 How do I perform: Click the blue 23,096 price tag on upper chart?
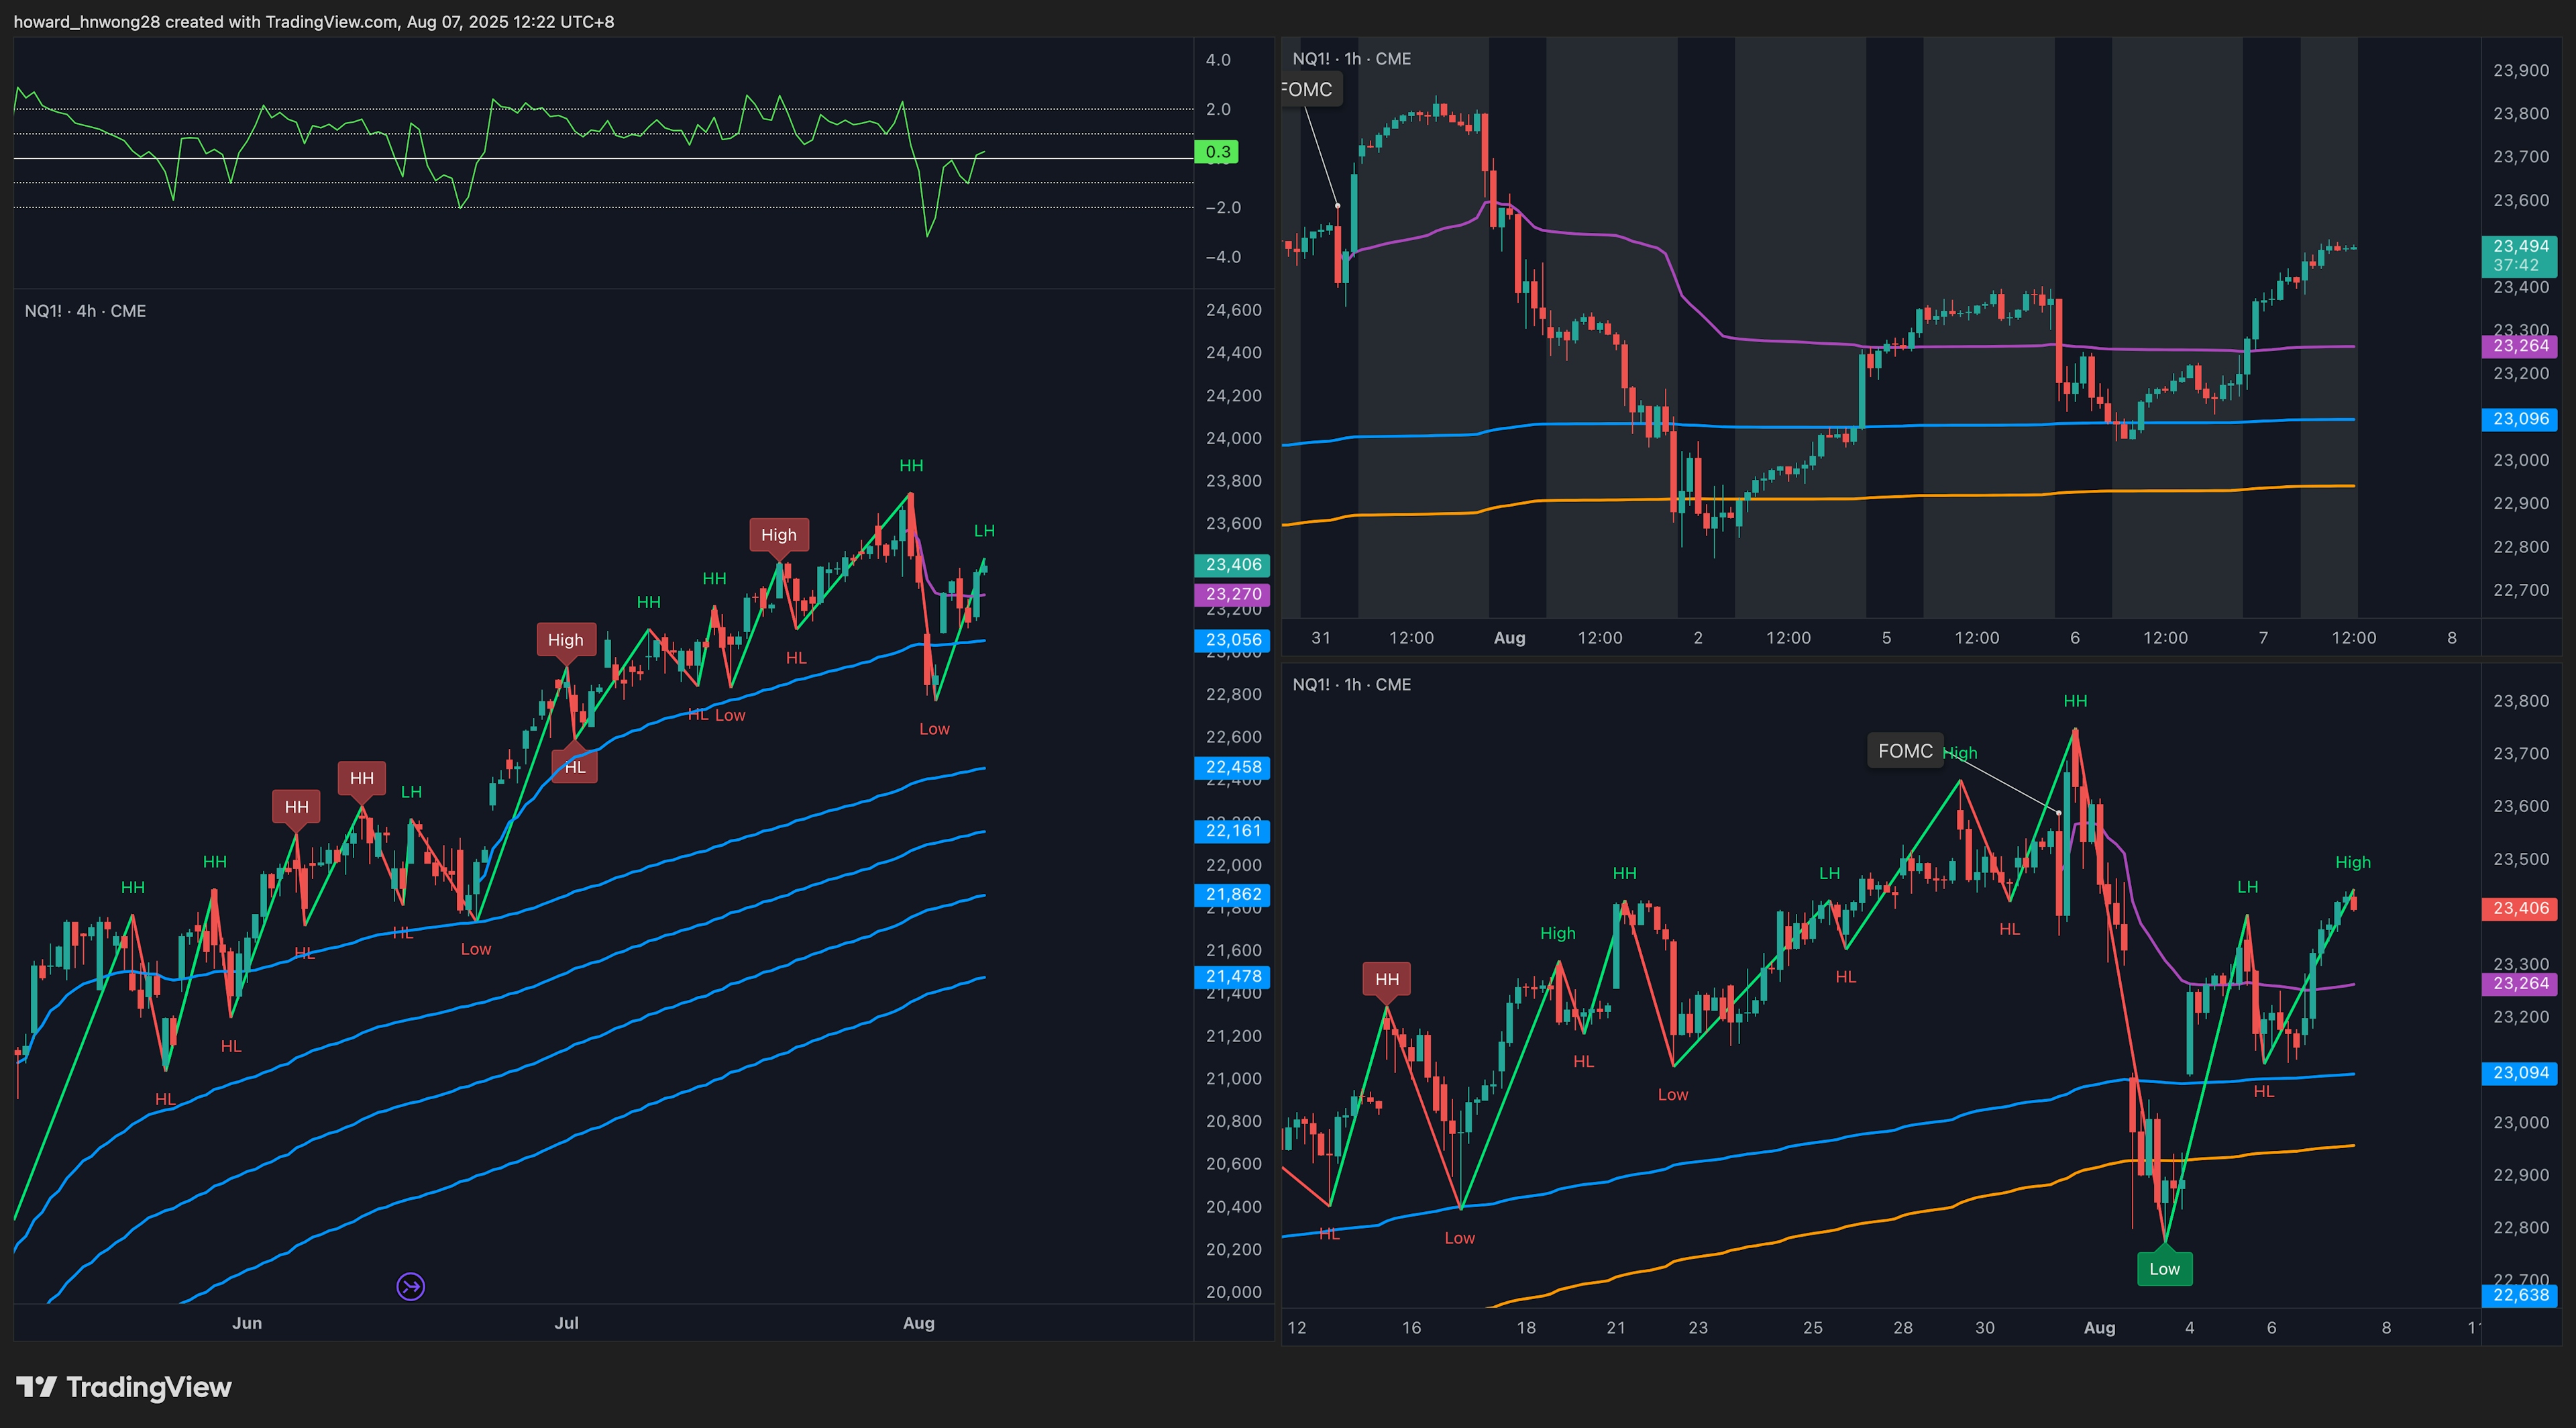[2520, 419]
